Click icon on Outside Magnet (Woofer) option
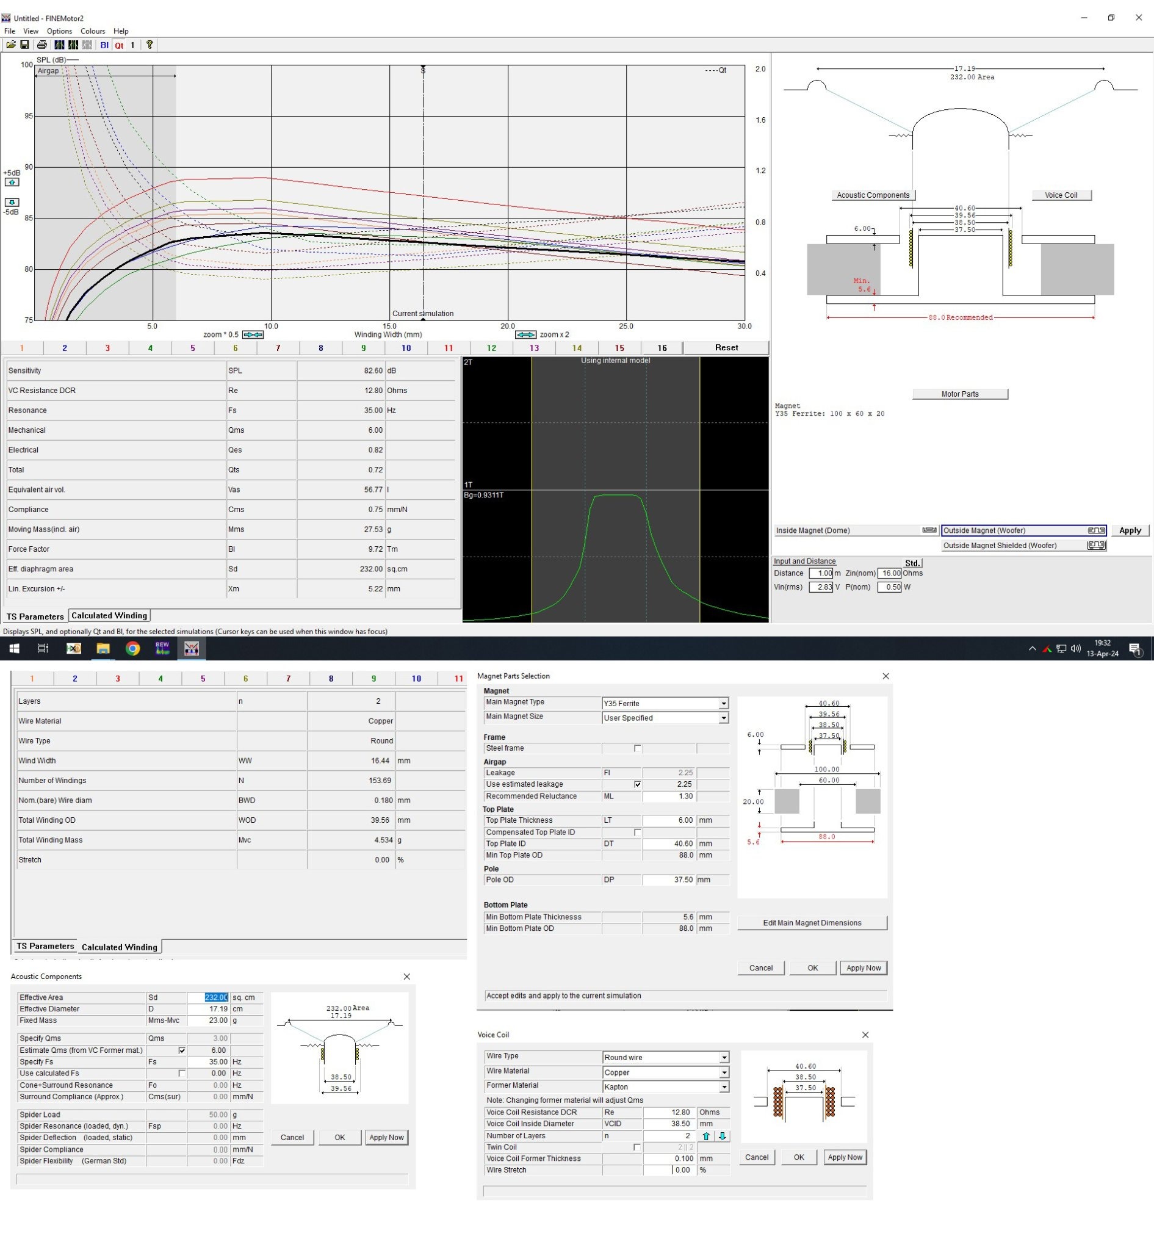This screenshot has height=1250, width=1154. 1096,530
